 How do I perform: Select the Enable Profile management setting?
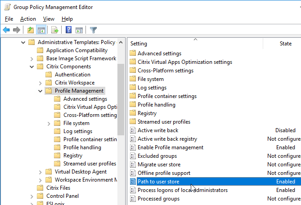(x=170, y=147)
